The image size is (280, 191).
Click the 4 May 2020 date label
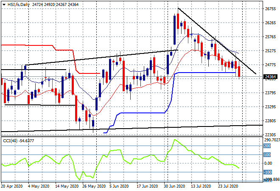pyautogui.click(x=38, y=186)
